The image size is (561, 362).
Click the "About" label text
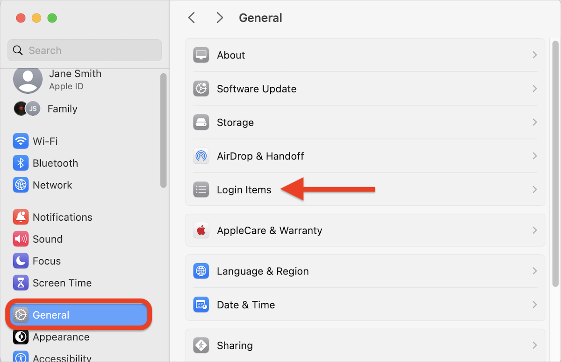tap(231, 55)
